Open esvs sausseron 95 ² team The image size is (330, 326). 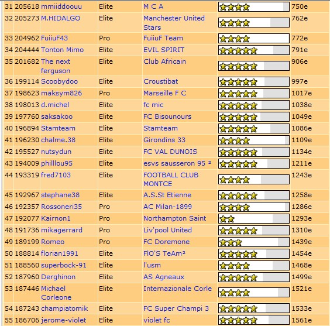(177, 163)
